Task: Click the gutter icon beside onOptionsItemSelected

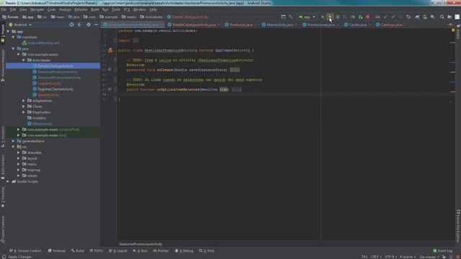Action: (x=109, y=89)
